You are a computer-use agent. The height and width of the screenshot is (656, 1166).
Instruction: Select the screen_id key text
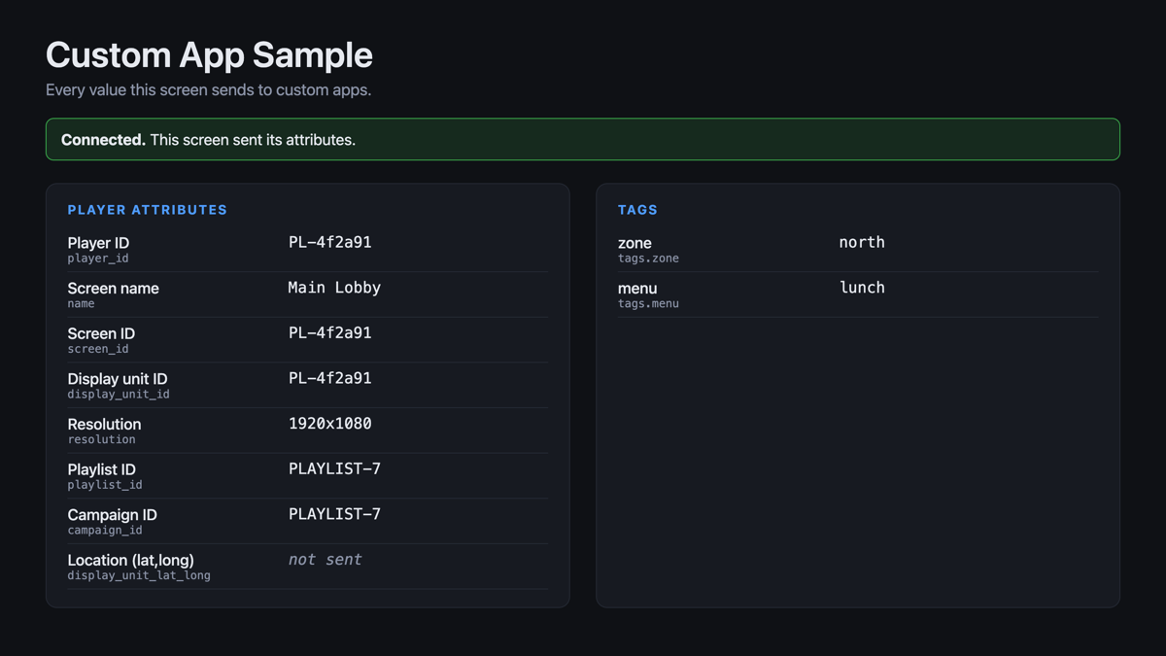[x=98, y=349]
